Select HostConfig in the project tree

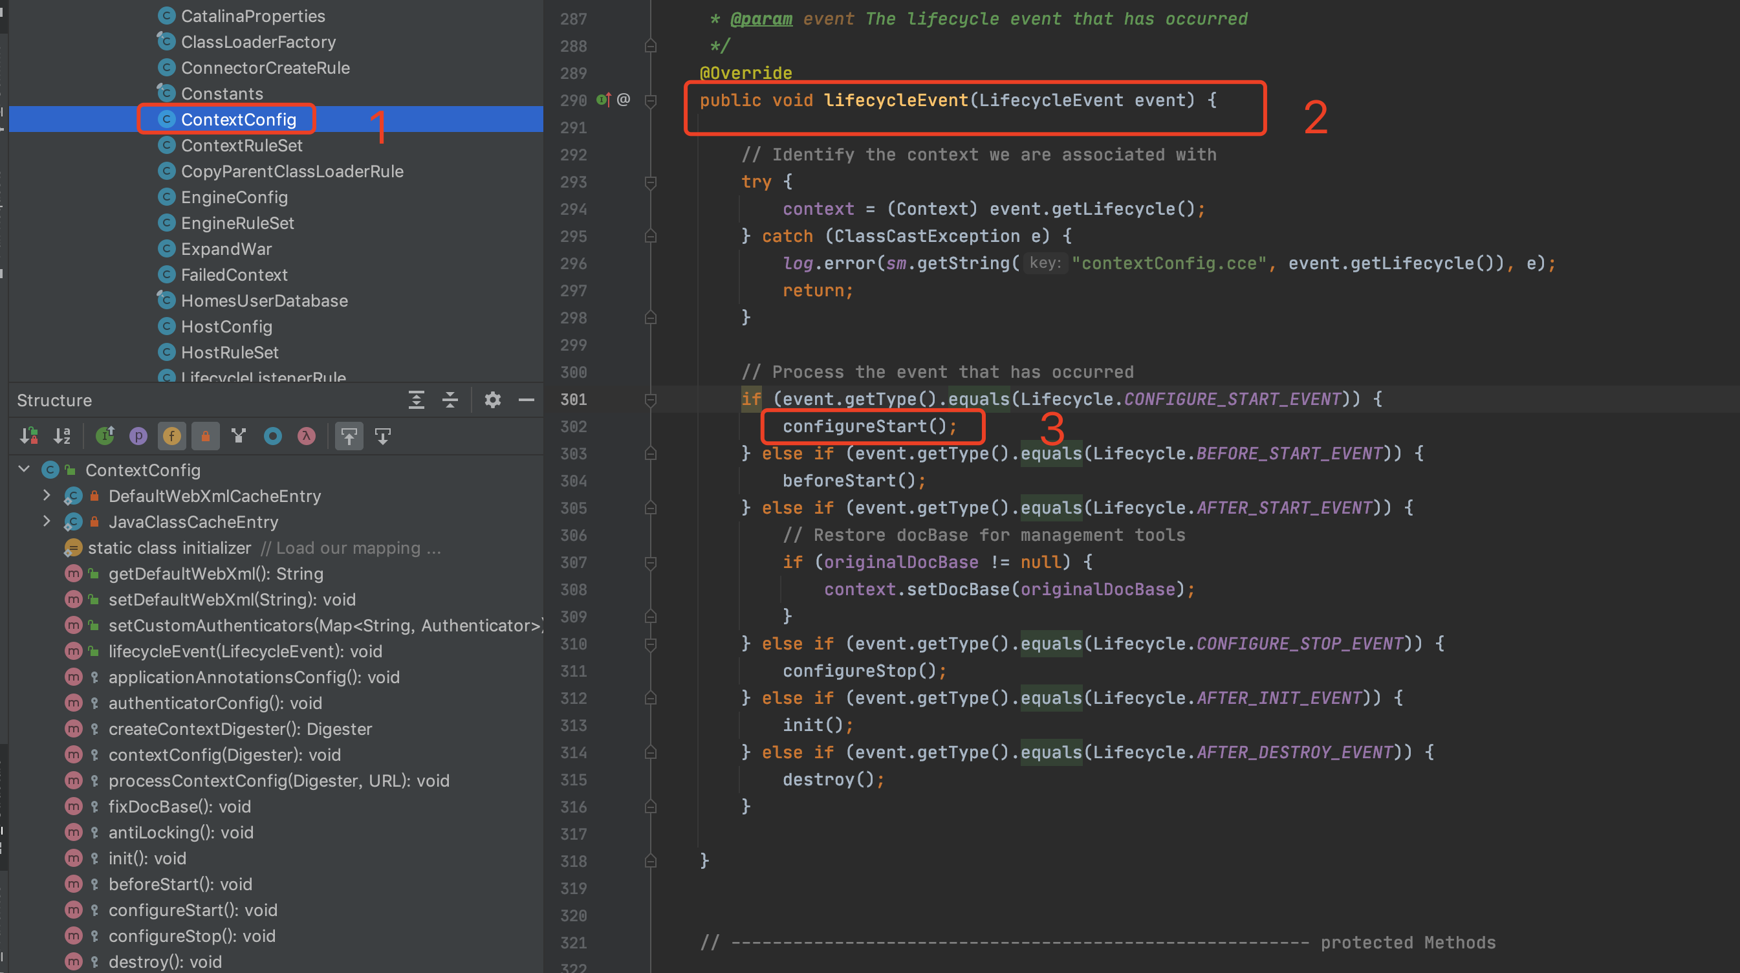pos(226,327)
